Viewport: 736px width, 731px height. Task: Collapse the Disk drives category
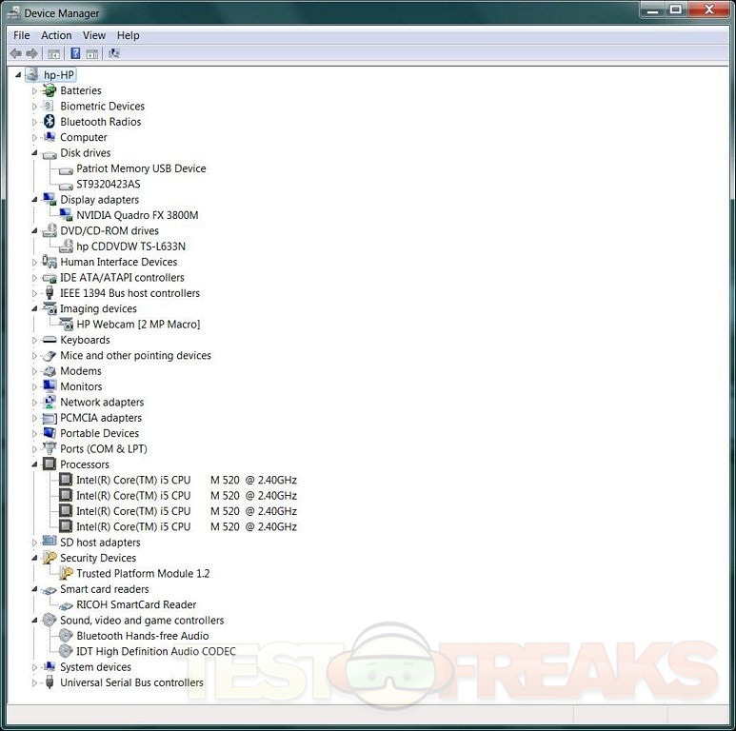click(x=35, y=153)
